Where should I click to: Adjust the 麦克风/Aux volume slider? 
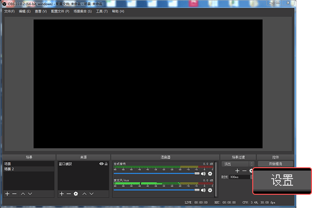(156, 190)
